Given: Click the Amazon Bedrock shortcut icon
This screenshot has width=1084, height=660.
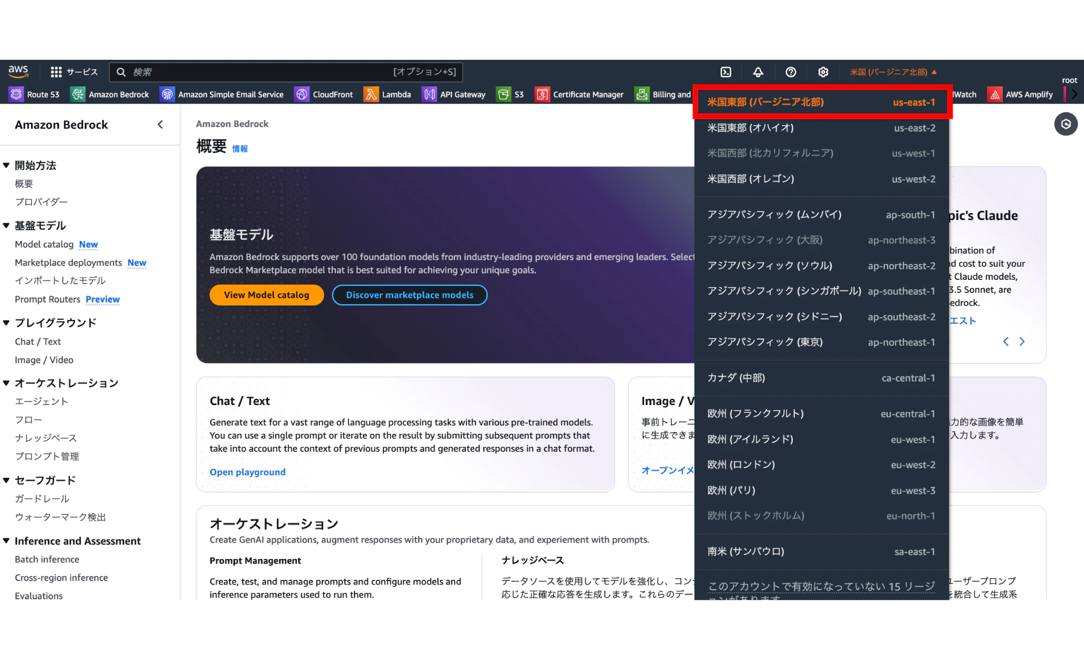Looking at the screenshot, I should pos(78,94).
